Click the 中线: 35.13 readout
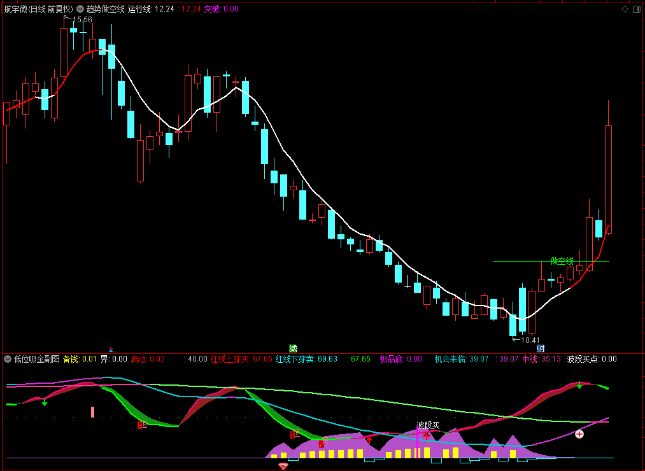Viewport: 645px width, 471px height. tap(541, 359)
